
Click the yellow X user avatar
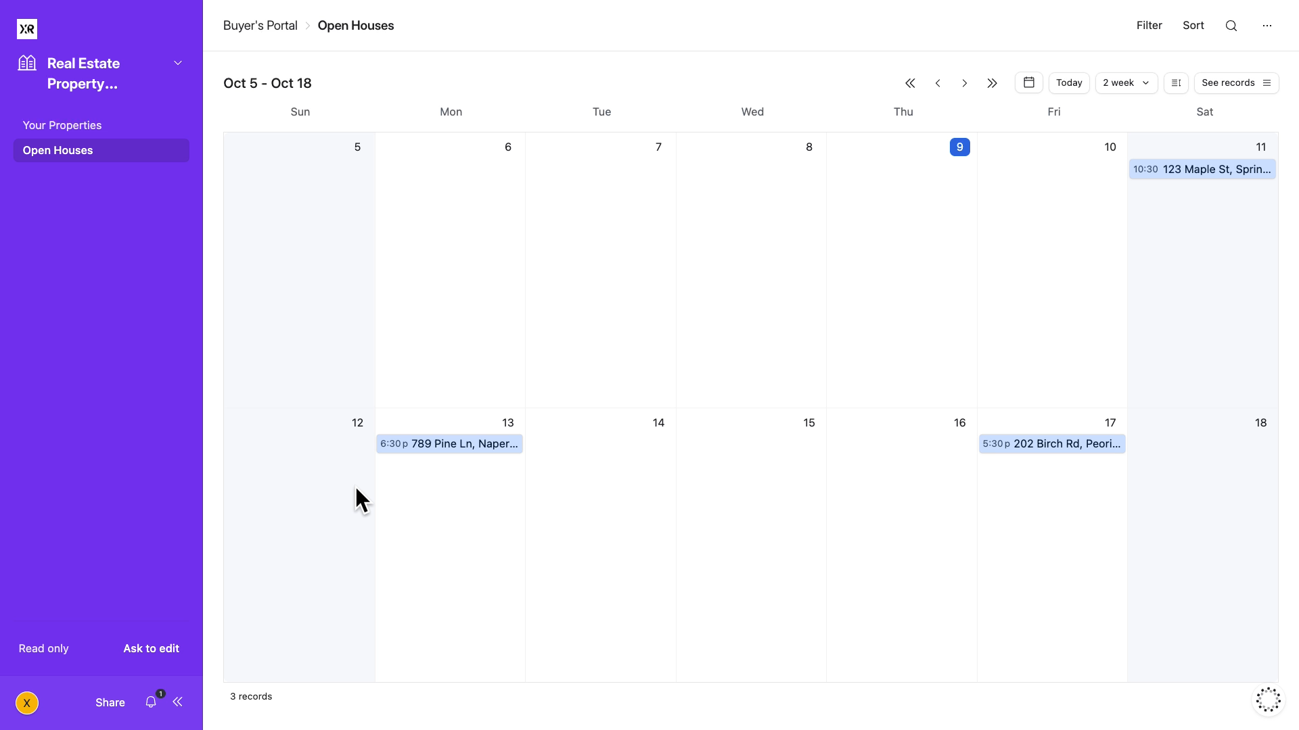click(x=27, y=703)
